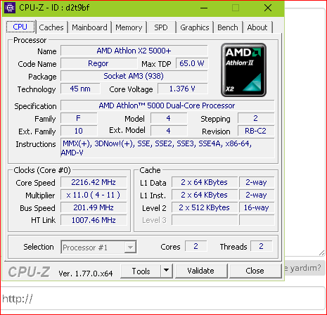Select the SPD tab
The image size is (327, 315).
pos(161,27)
